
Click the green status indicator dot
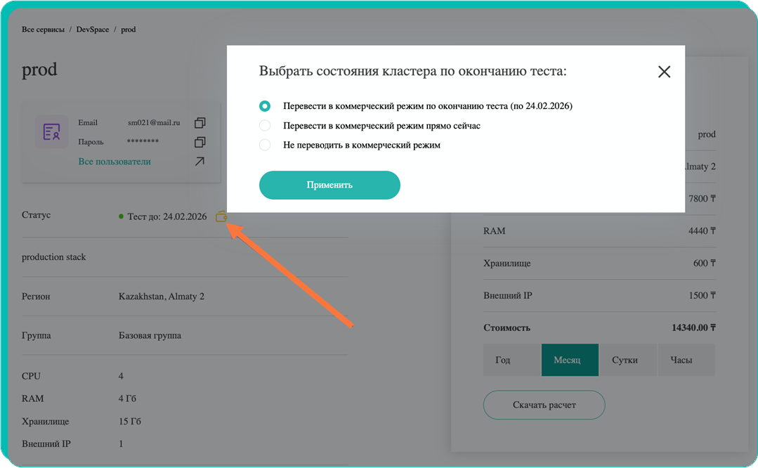pos(122,216)
